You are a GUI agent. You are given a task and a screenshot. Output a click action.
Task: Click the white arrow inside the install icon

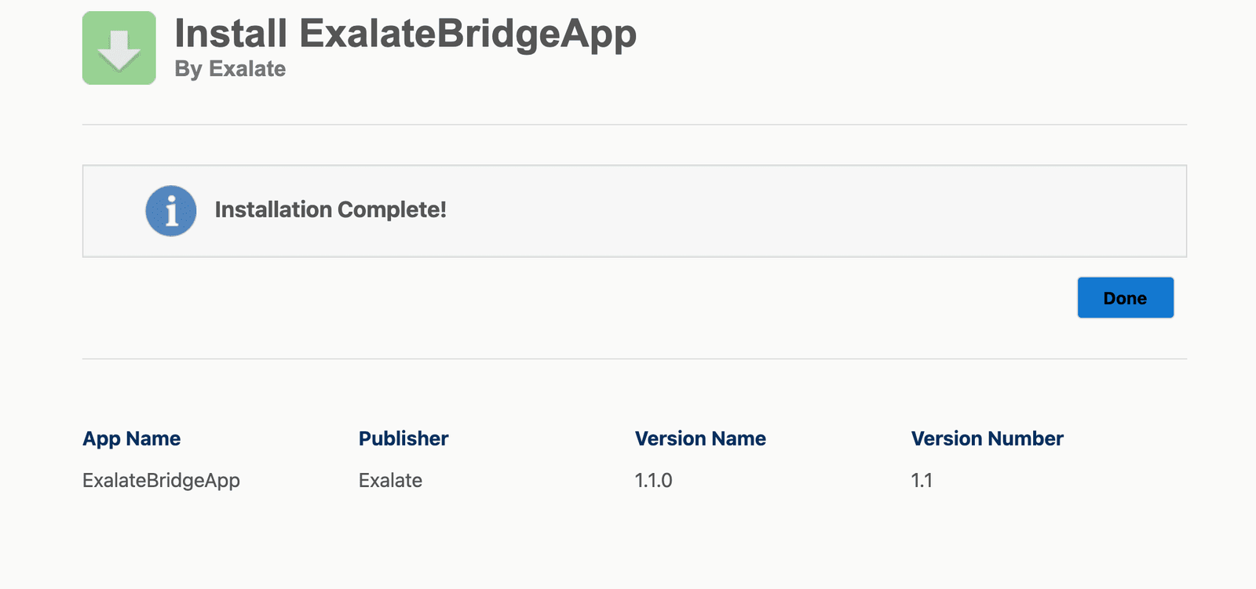pyautogui.click(x=119, y=50)
